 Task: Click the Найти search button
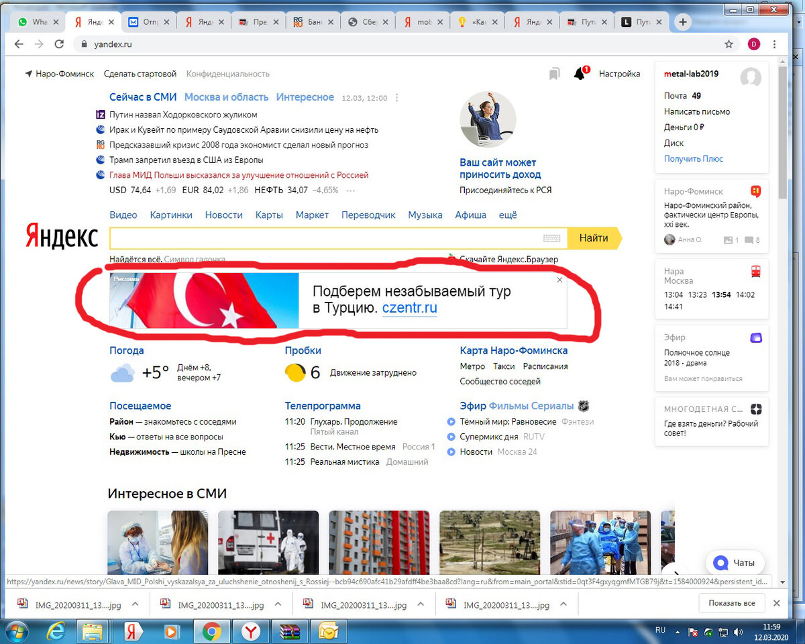tap(594, 238)
